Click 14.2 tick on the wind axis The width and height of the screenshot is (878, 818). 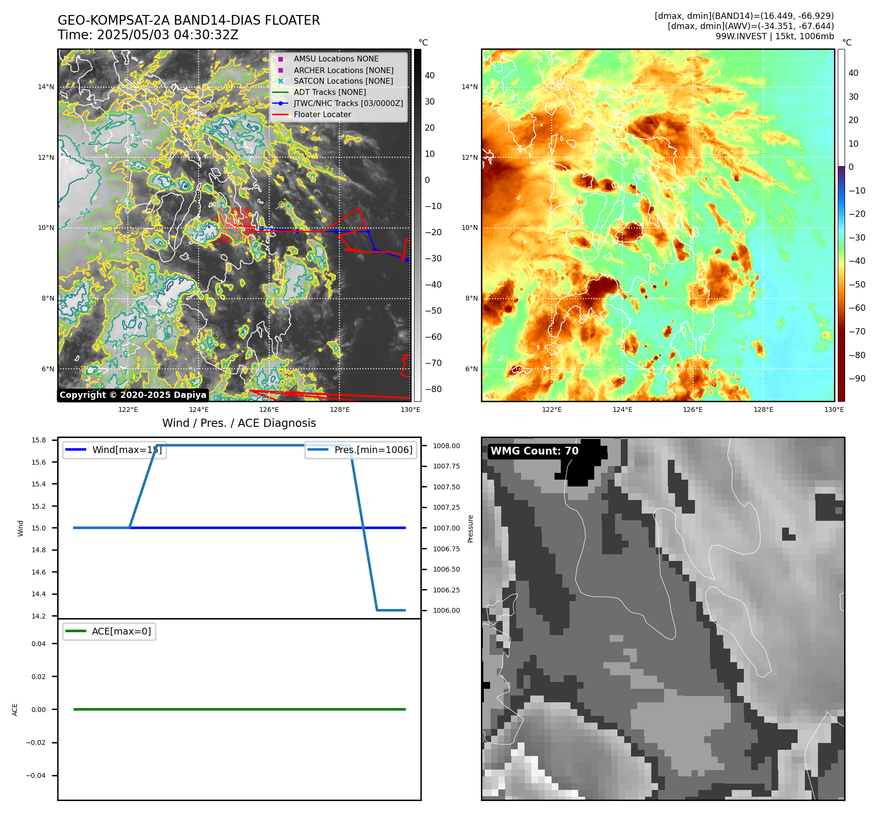click(39, 616)
